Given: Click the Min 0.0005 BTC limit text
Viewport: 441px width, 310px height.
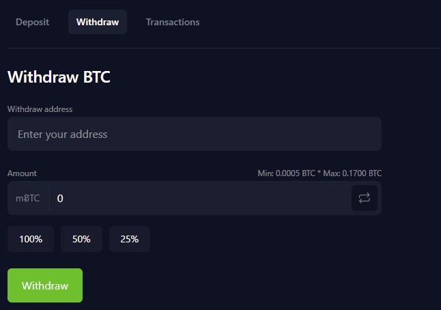Looking at the screenshot, I should [285, 173].
